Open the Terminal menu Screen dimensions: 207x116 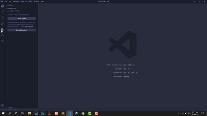(36, 2)
